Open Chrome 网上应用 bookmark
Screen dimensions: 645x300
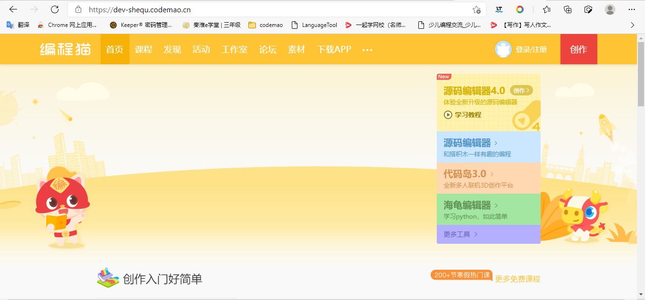click(67, 25)
